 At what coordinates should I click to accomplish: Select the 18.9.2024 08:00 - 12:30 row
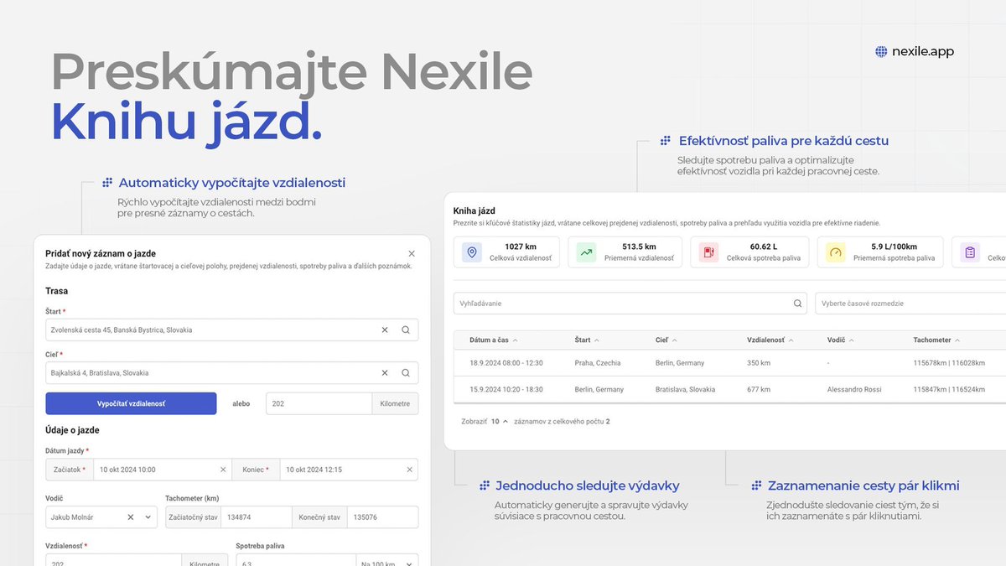pos(729,363)
